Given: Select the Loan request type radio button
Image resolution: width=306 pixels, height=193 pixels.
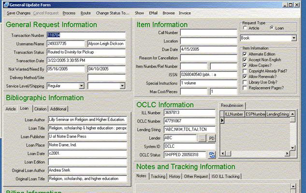Looking at the screenshot, I should tap(272, 28).
